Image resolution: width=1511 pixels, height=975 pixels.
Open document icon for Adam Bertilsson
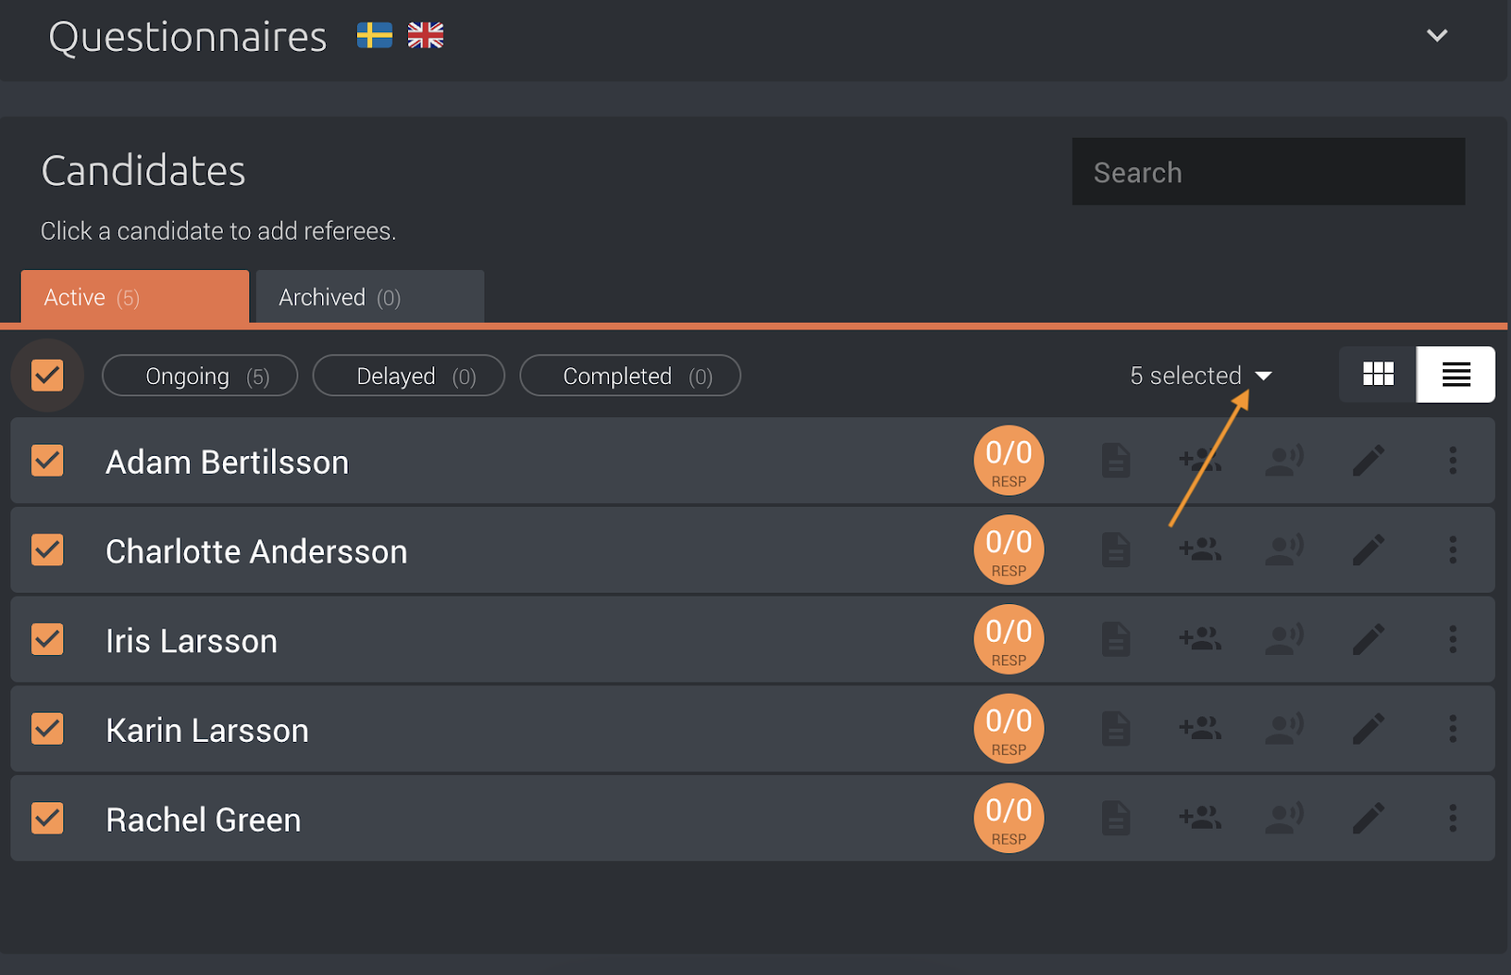(1115, 461)
